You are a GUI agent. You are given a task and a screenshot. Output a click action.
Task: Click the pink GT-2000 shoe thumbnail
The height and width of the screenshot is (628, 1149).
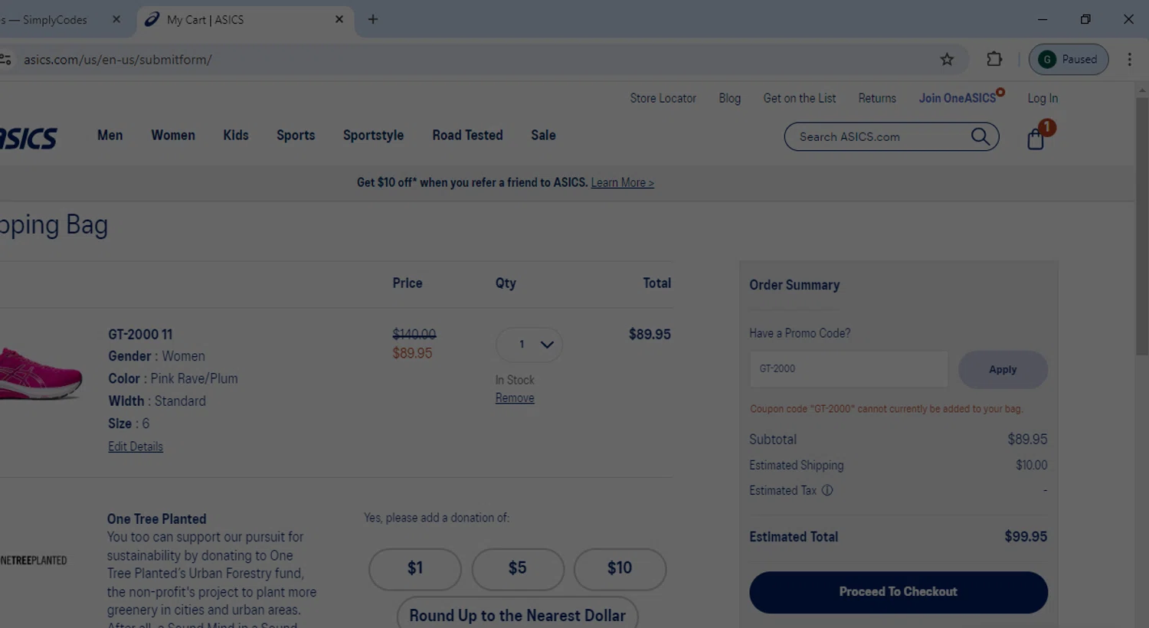tap(40, 373)
